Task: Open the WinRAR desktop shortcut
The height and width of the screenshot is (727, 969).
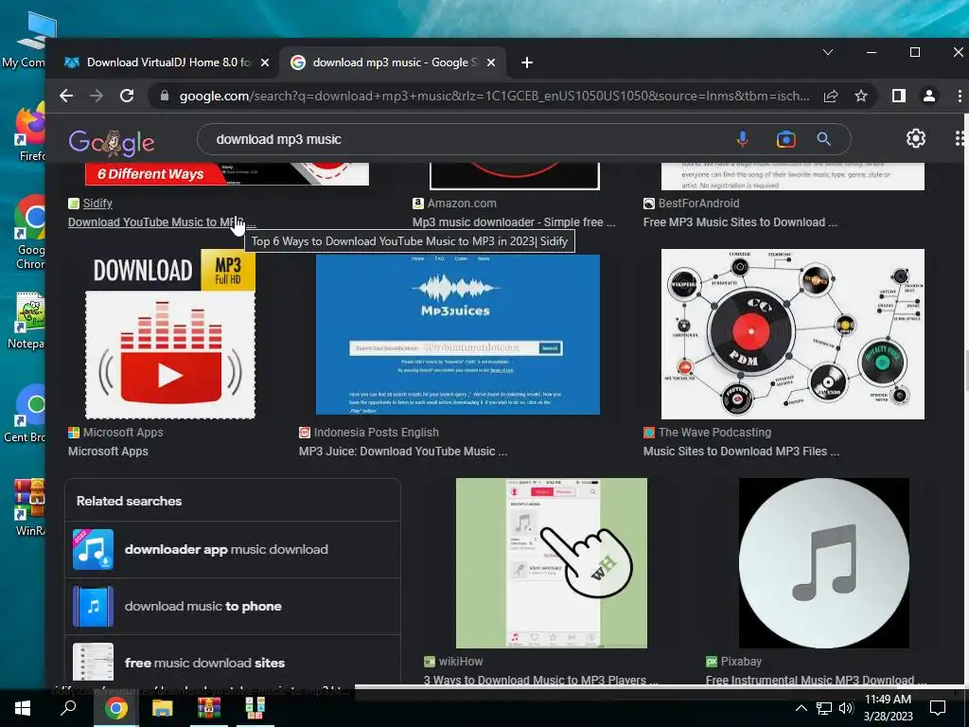Action: tap(29, 507)
